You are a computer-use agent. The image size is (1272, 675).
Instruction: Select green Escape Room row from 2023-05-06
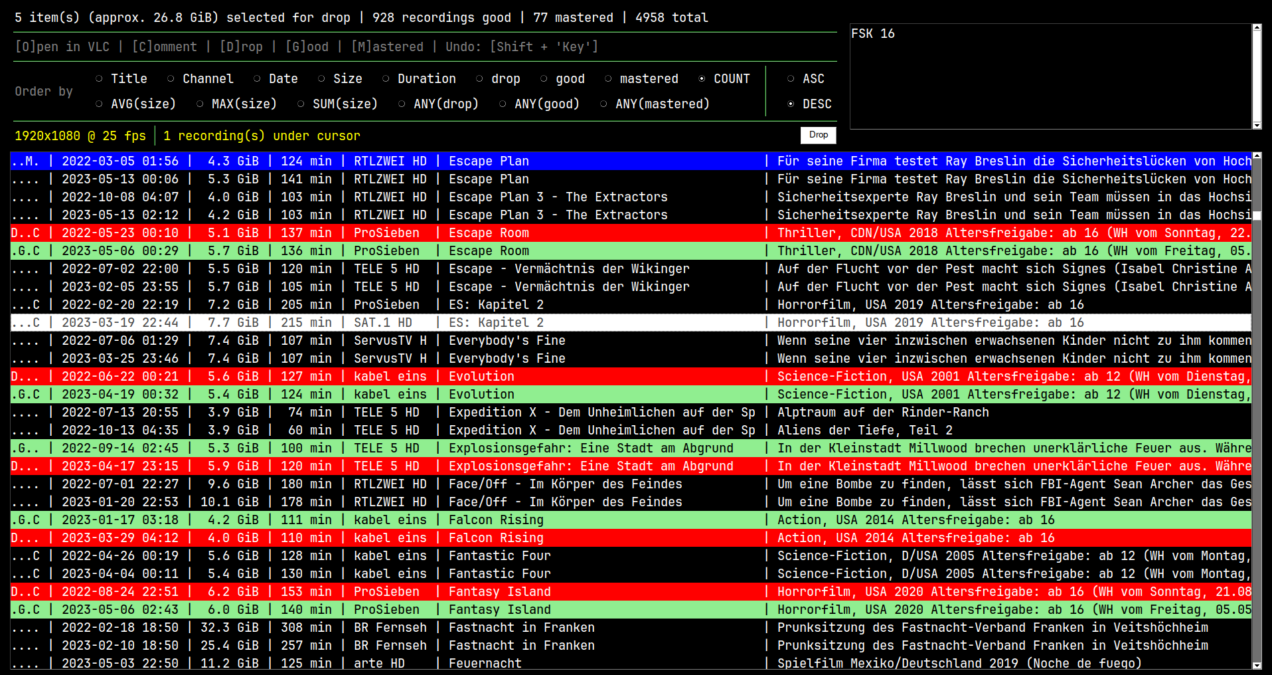click(x=631, y=250)
